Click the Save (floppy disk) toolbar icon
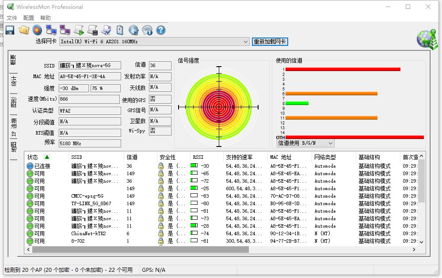This screenshot has width=442, height=278. click(10, 30)
